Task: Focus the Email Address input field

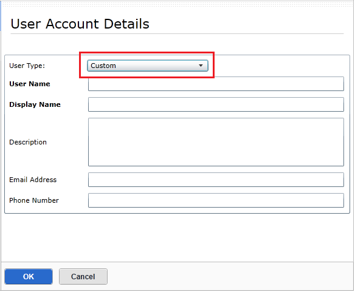Action: (216, 180)
